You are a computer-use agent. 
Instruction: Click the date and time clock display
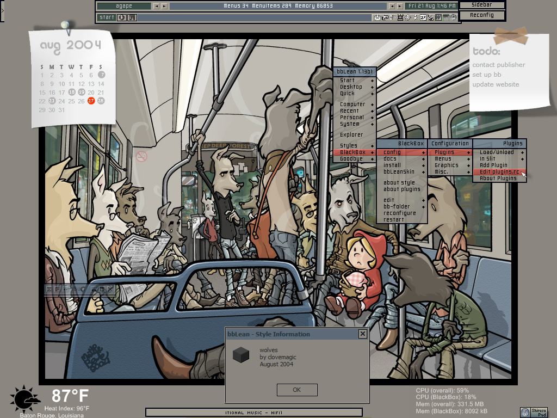[431, 6]
